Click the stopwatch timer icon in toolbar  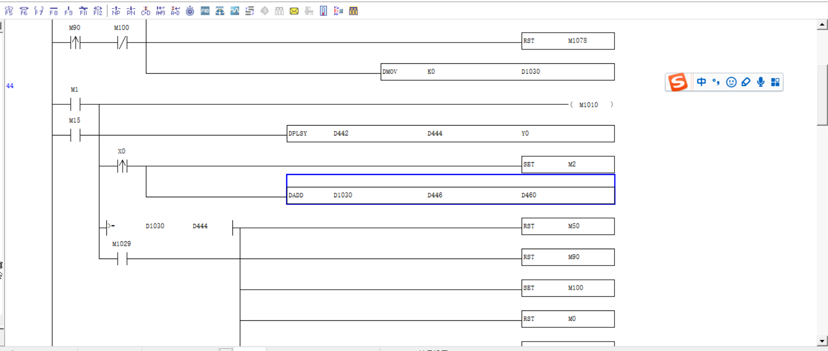(190, 11)
